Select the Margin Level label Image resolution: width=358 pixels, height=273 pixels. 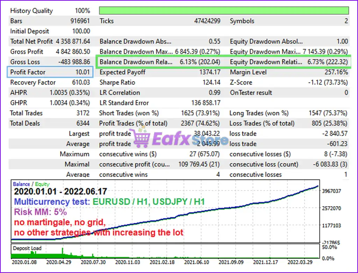248,72
